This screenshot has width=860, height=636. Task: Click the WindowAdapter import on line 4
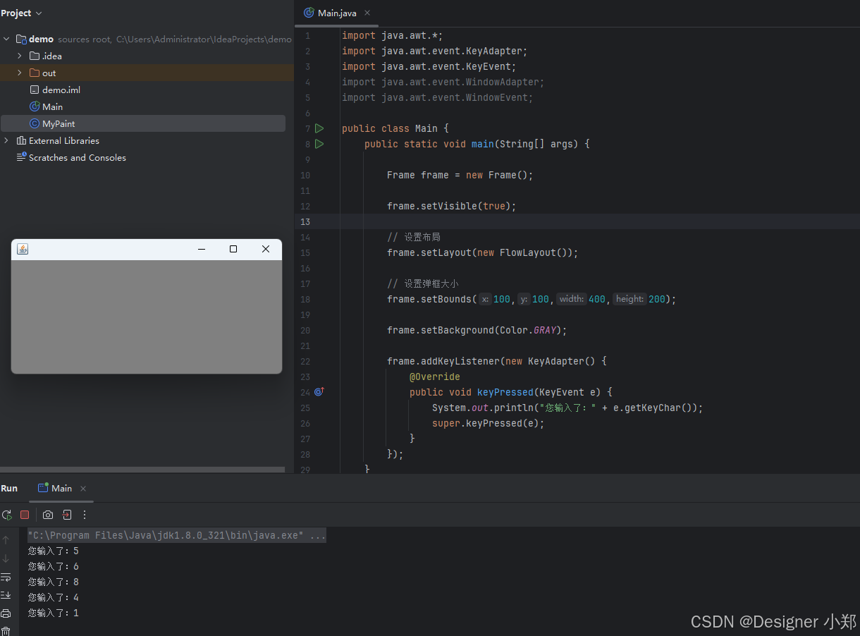443,82
